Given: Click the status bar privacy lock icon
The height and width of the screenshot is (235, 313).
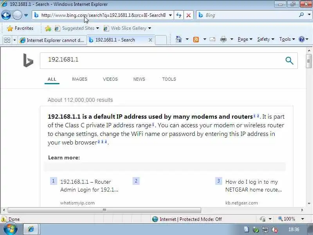Looking at the screenshot, I should click(263, 219).
